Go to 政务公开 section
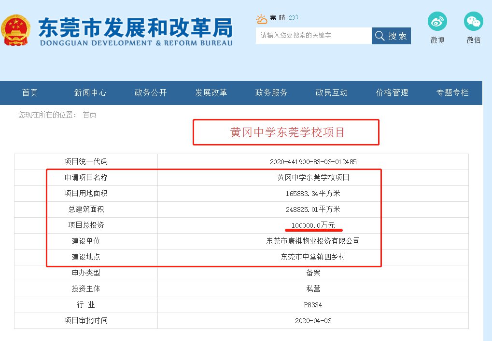Image resolution: width=492 pixels, height=341 pixels. 151,93
